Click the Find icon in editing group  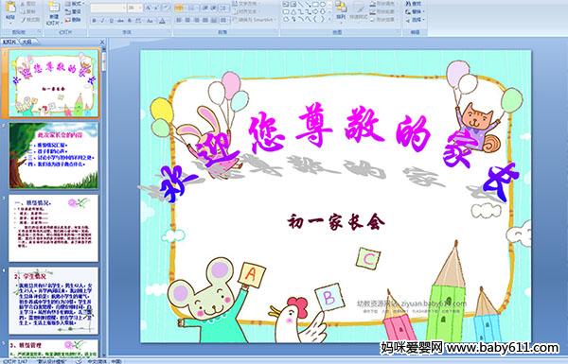(414, 4)
